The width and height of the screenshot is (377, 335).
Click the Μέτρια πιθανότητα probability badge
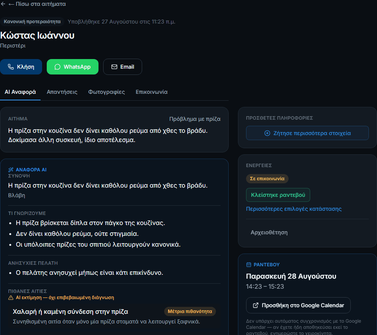(190, 311)
